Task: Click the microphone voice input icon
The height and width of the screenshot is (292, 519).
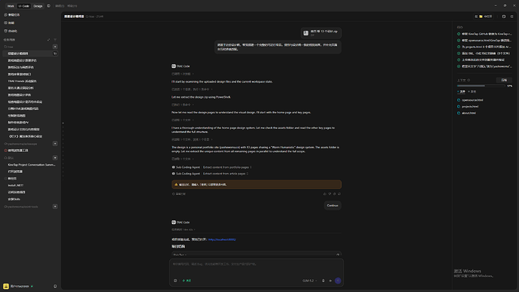Action: [323, 281]
